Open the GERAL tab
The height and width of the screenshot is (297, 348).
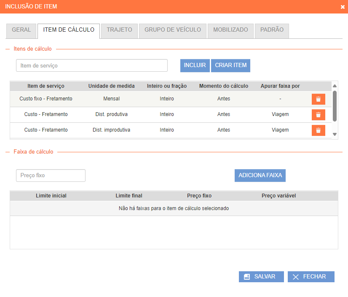point(21,30)
